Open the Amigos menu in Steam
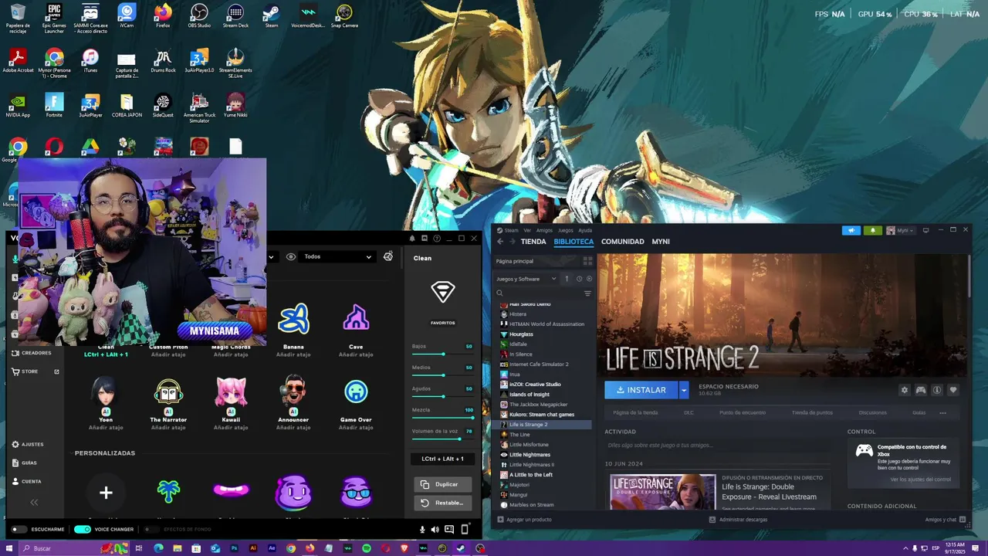 pos(544,230)
